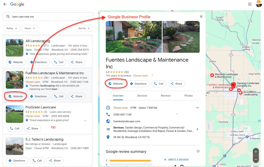Click Website in Fuentes Landscape list result
Image resolution: width=264 pixels, height=167 pixels.
[16, 96]
